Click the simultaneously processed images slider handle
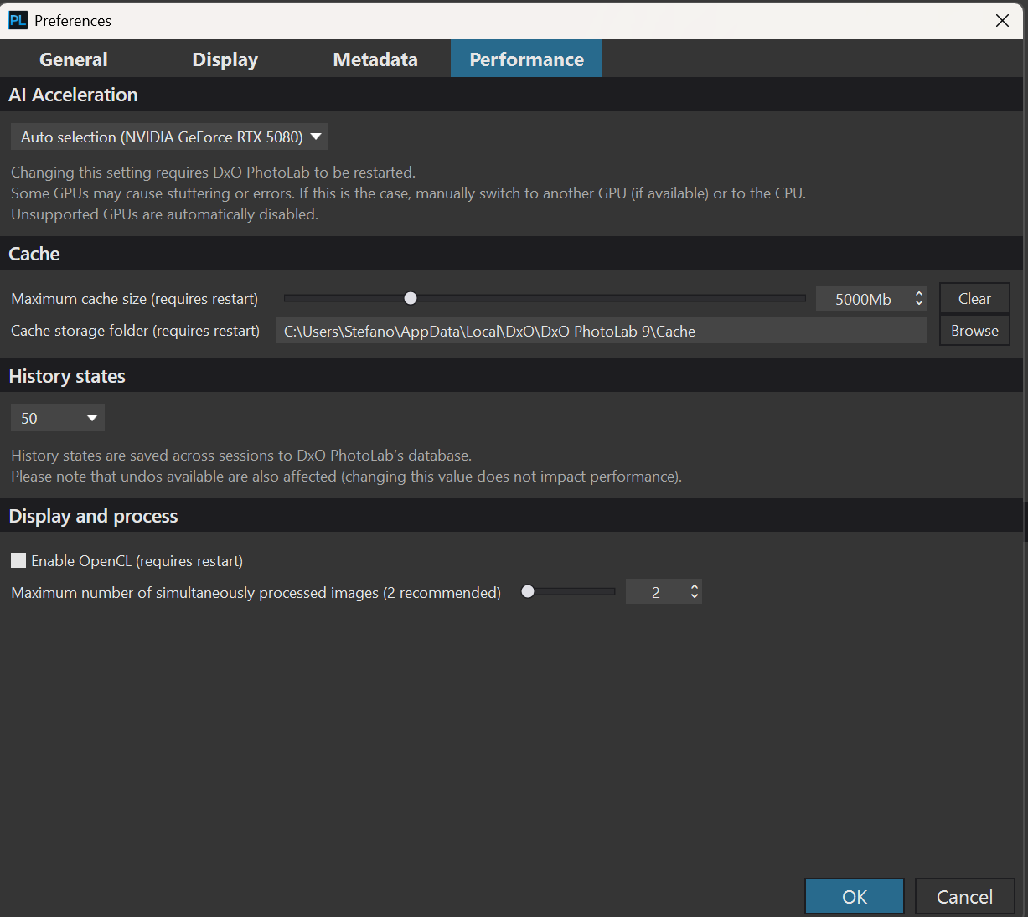The height and width of the screenshot is (917, 1028). click(528, 591)
